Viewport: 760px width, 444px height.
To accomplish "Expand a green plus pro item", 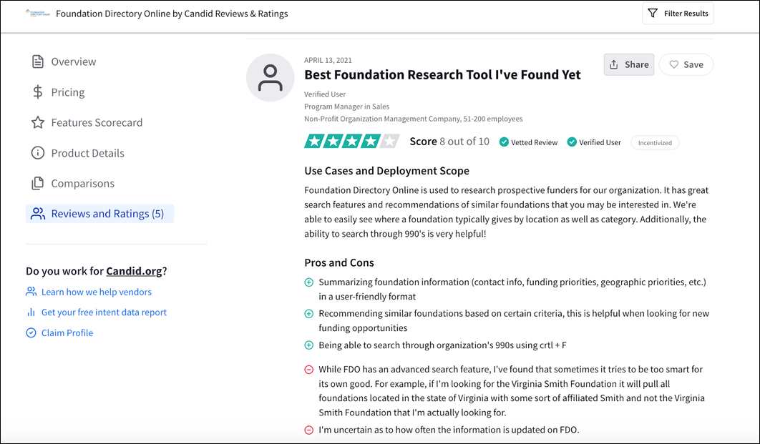I will (308, 282).
